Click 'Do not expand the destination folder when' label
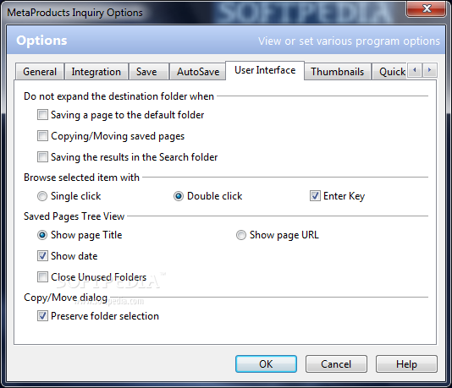452x388 pixels. pos(119,96)
